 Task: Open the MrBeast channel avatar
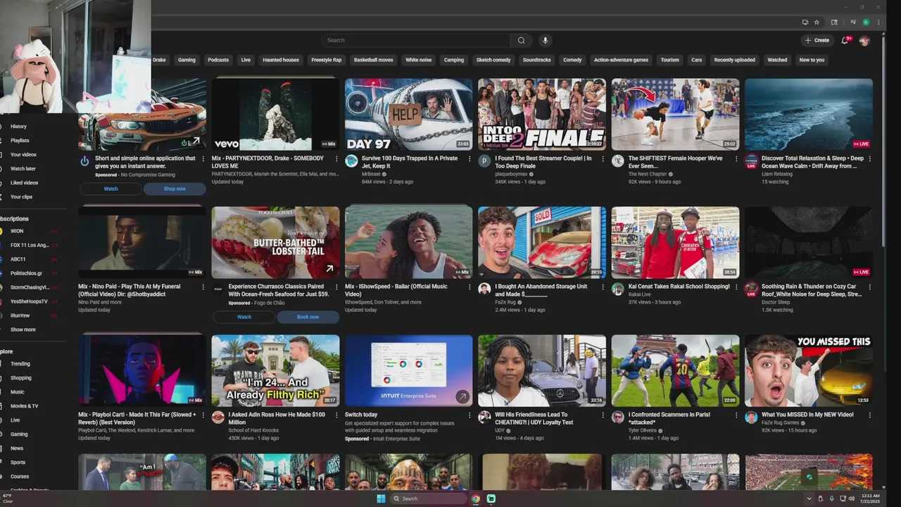[x=351, y=161]
